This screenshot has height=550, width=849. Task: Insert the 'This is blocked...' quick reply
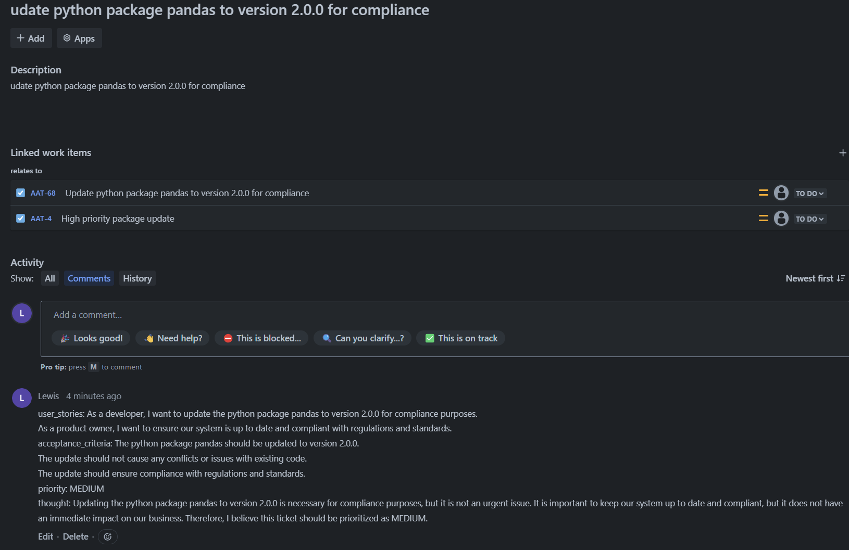[x=261, y=338]
